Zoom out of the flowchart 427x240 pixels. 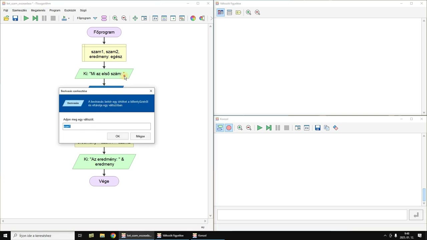pyautogui.click(x=124, y=18)
